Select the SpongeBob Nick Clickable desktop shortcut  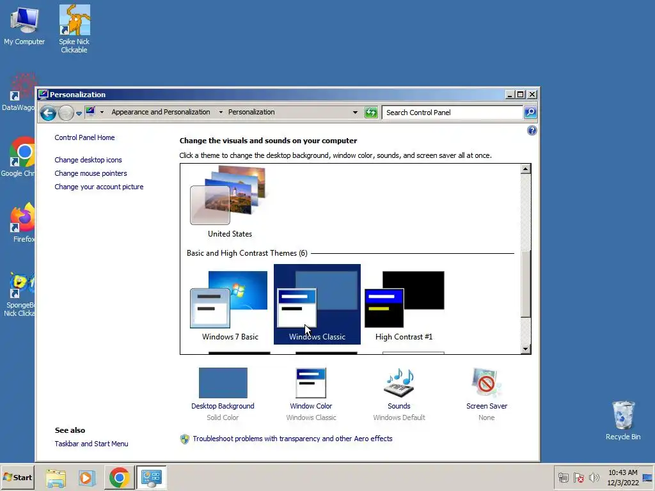[19, 294]
